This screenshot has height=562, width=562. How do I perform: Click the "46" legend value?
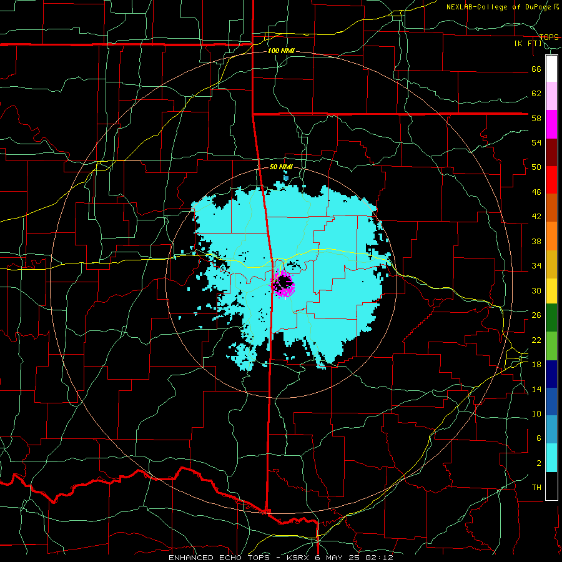(536, 192)
